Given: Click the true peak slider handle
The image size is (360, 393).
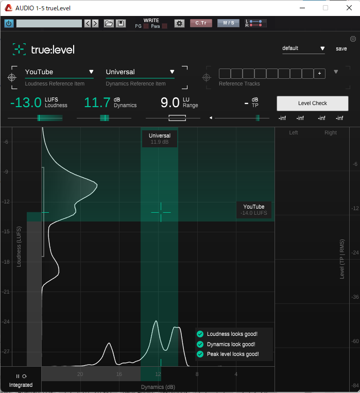Looking at the screenshot, I should 258,118.
